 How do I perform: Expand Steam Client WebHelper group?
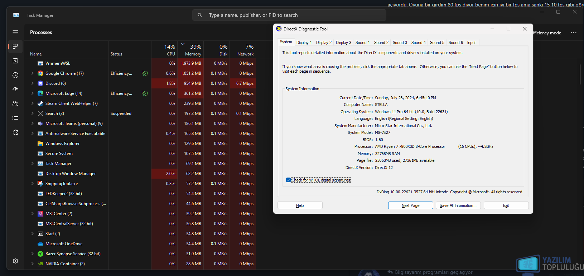[x=32, y=103]
